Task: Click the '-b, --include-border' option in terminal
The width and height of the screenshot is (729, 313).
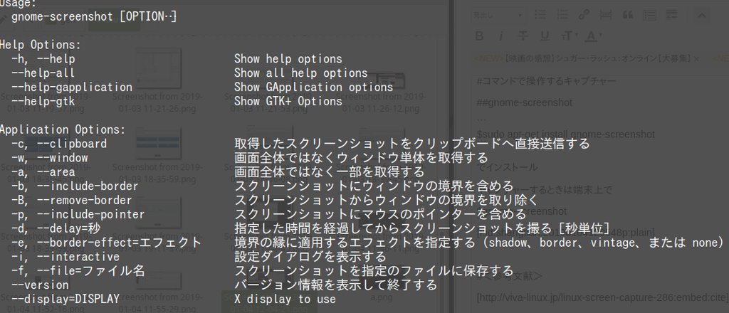Action: [75, 186]
